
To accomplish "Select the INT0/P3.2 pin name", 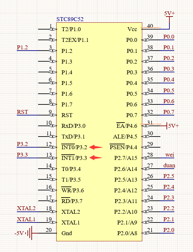I will pyautogui.click(x=74, y=147).
